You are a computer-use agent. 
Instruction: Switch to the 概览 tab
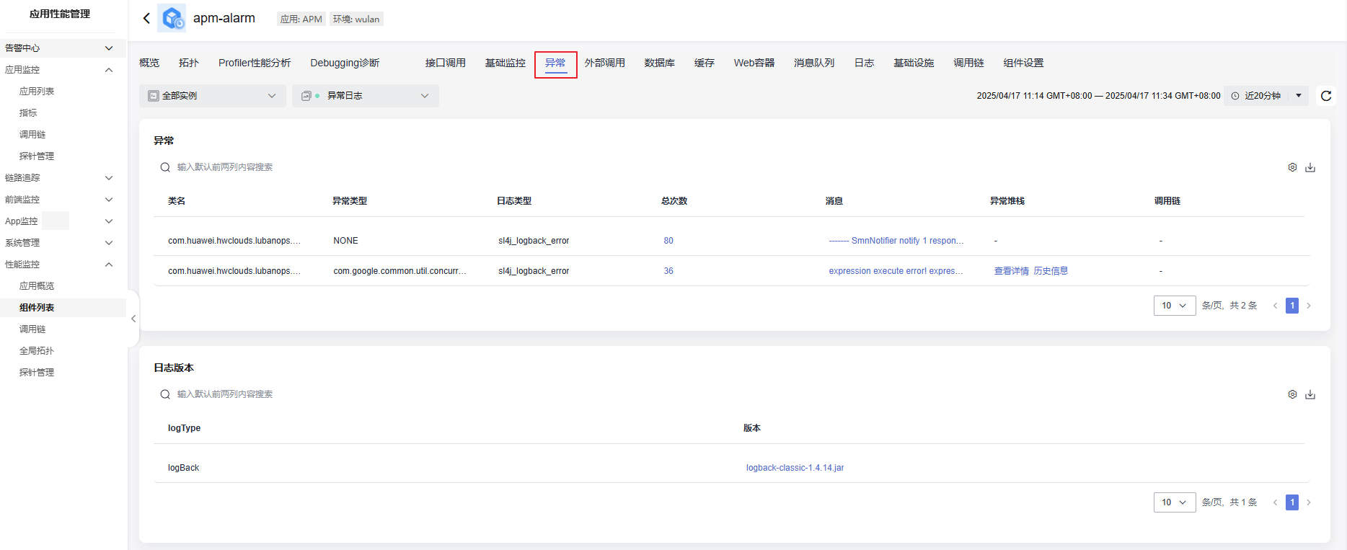tap(149, 63)
